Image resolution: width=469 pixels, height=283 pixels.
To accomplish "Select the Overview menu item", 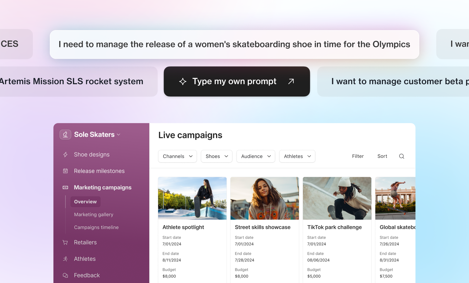I will [x=85, y=201].
